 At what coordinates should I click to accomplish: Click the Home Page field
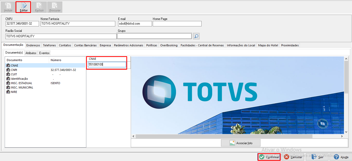177,24
